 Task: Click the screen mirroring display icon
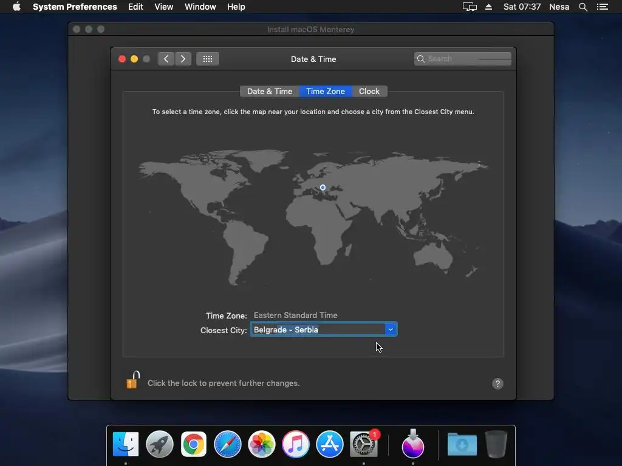(x=470, y=7)
